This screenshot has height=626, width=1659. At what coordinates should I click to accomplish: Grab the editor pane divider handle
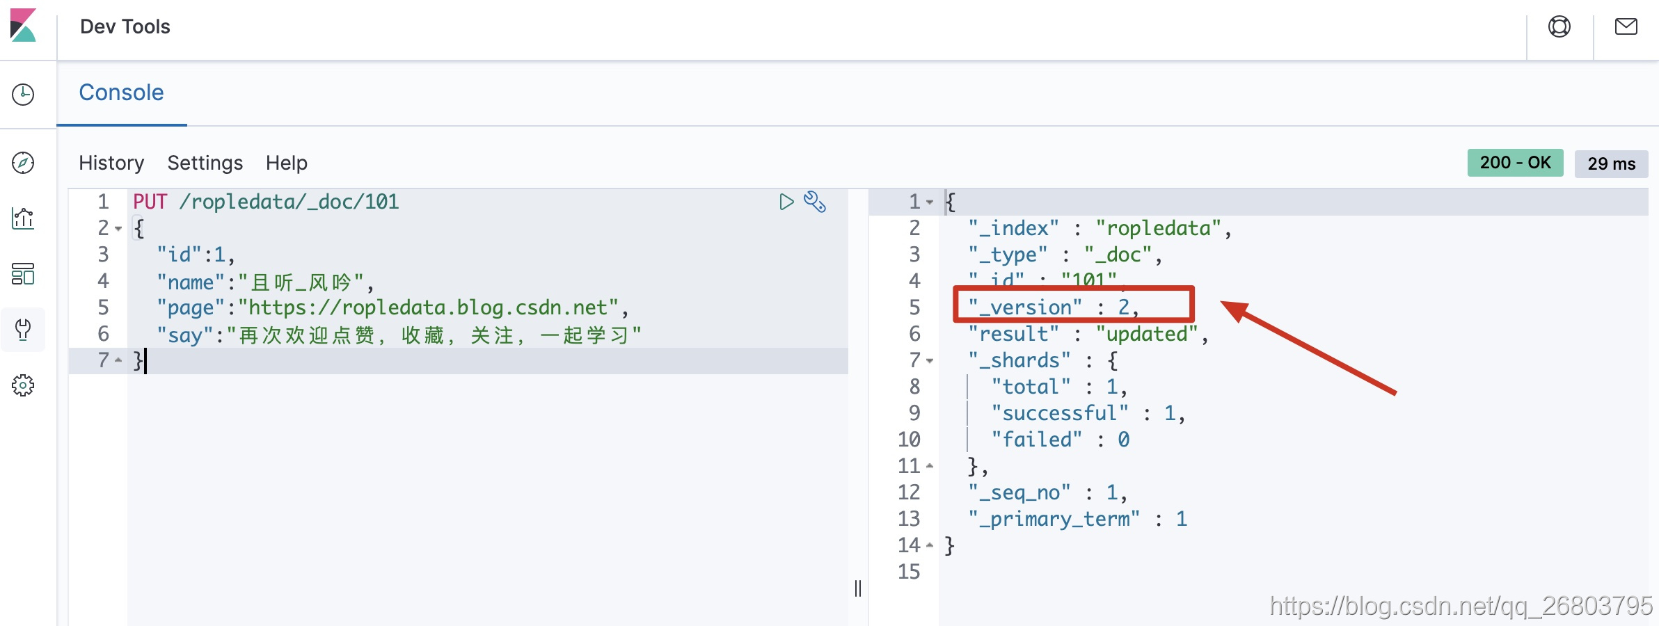coord(858,588)
